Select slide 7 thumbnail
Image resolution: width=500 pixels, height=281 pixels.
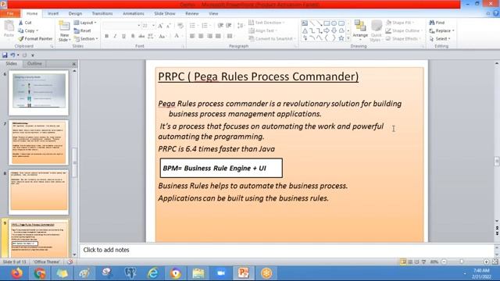point(38,142)
